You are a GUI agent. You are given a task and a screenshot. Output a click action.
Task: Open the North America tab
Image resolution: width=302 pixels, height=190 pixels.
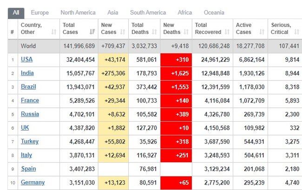(78, 13)
